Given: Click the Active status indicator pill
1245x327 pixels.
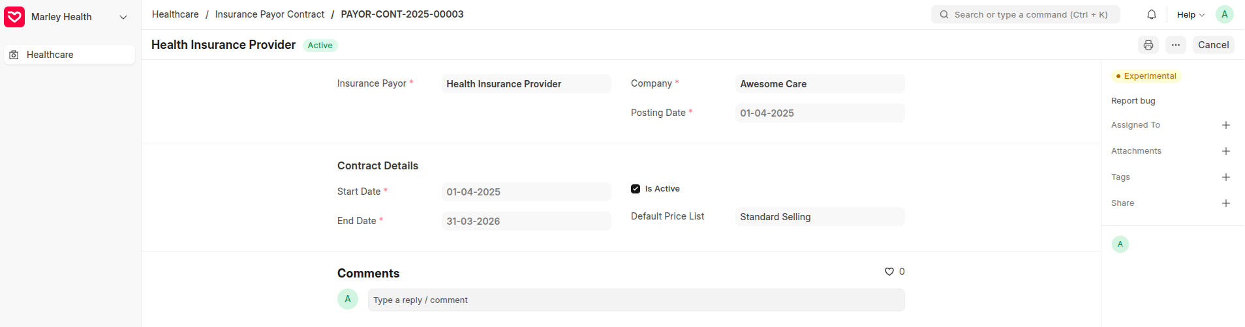Looking at the screenshot, I should coord(320,46).
